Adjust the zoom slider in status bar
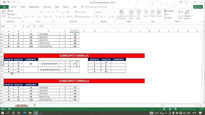 coord(188,109)
